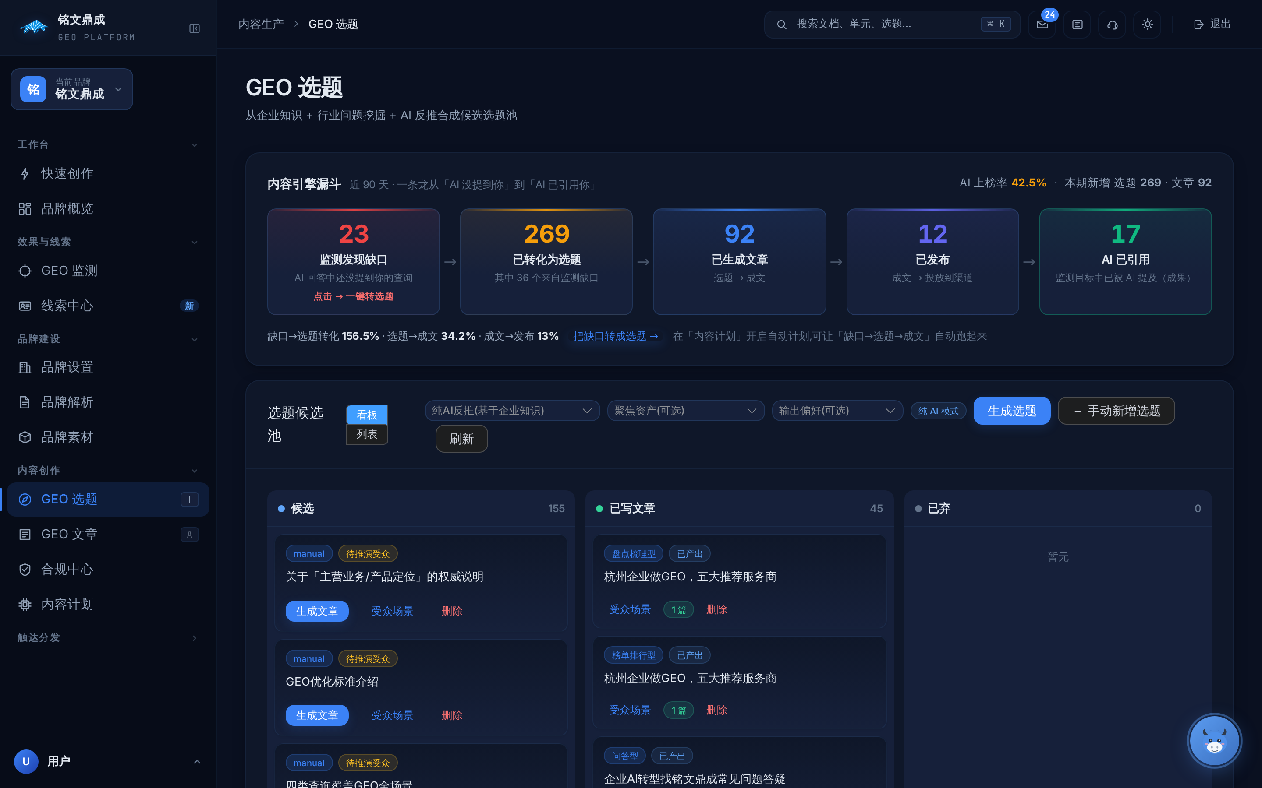This screenshot has width=1262, height=788.
Task: Delete the 关于「主营业务/产品定位」的权威说明 topic
Action: (x=452, y=611)
